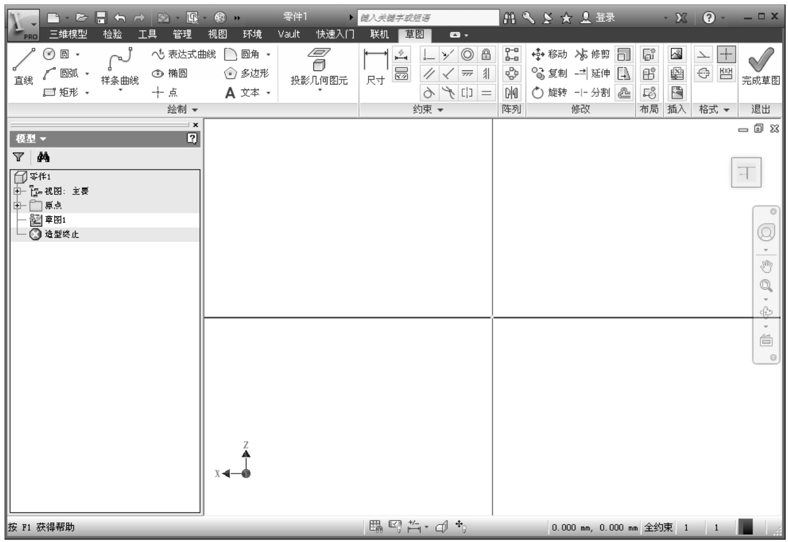
Task: Click the 复制 copy button
Action: [549, 73]
